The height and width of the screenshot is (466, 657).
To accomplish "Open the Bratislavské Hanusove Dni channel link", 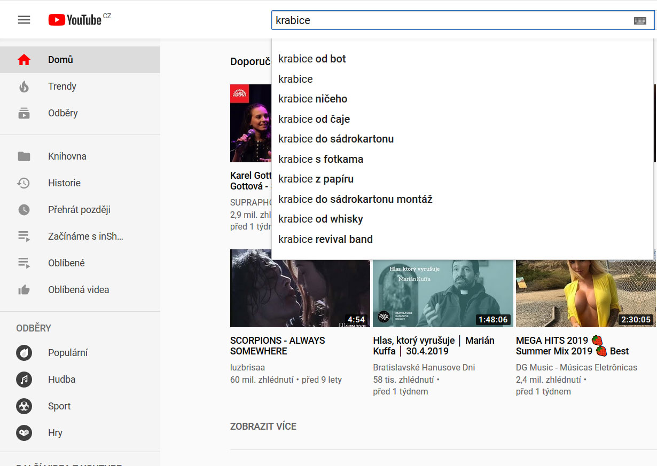I will tap(424, 367).
